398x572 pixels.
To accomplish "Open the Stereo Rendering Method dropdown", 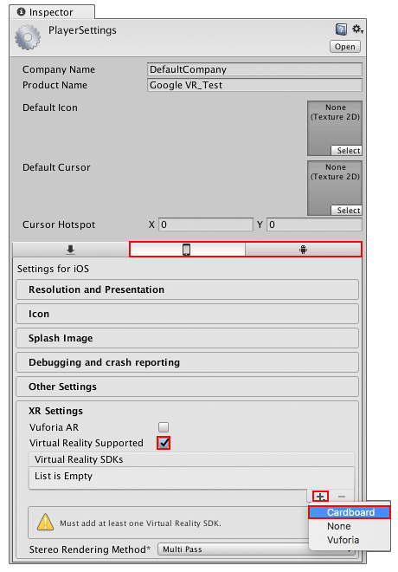I will pyautogui.click(x=257, y=549).
